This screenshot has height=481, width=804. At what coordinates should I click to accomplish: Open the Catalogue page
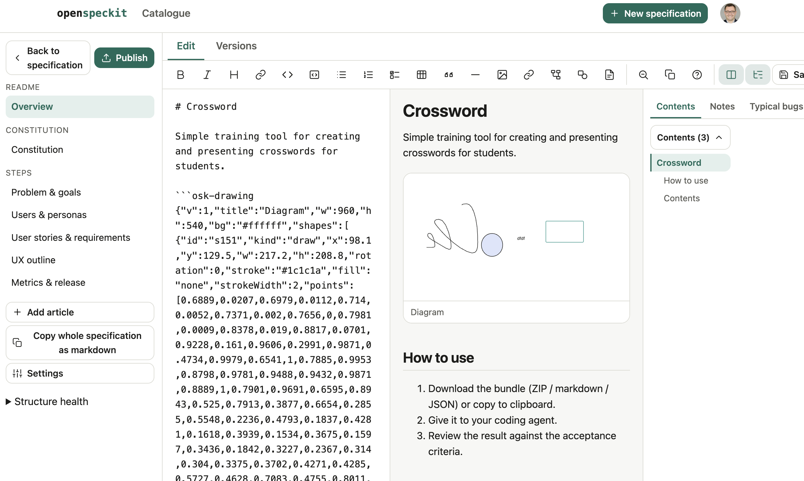(x=166, y=13)
